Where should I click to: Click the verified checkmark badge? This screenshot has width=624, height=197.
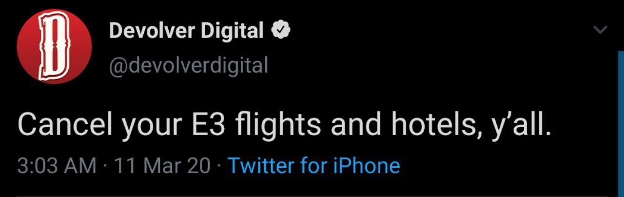point(281,31)
